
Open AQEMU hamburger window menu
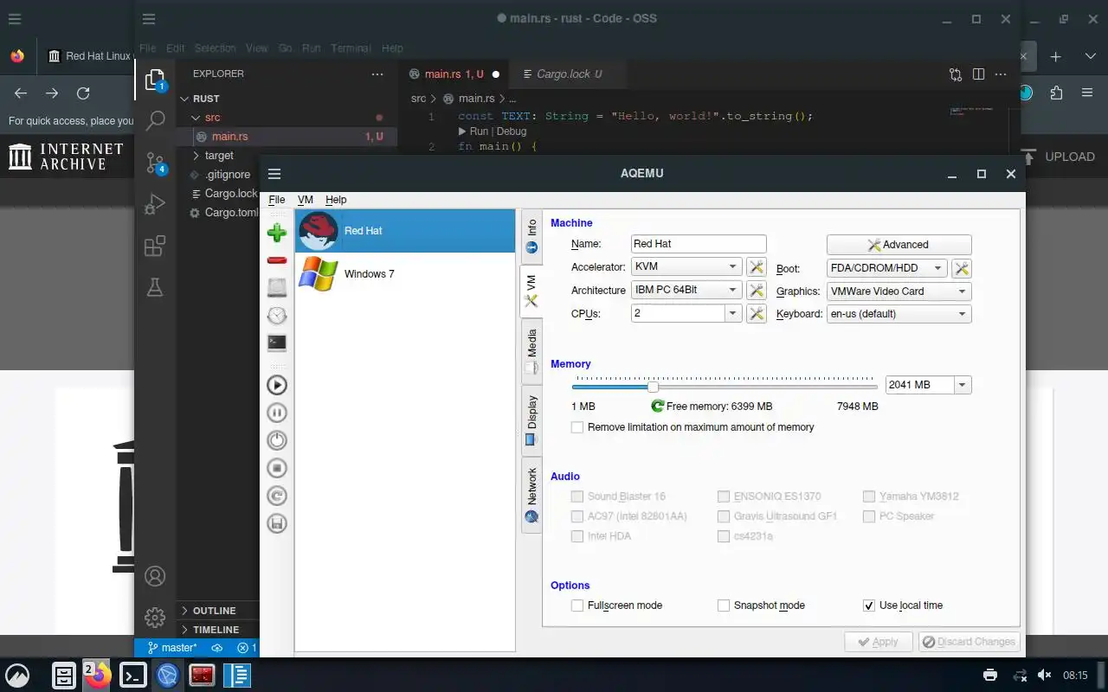point(274,174)
